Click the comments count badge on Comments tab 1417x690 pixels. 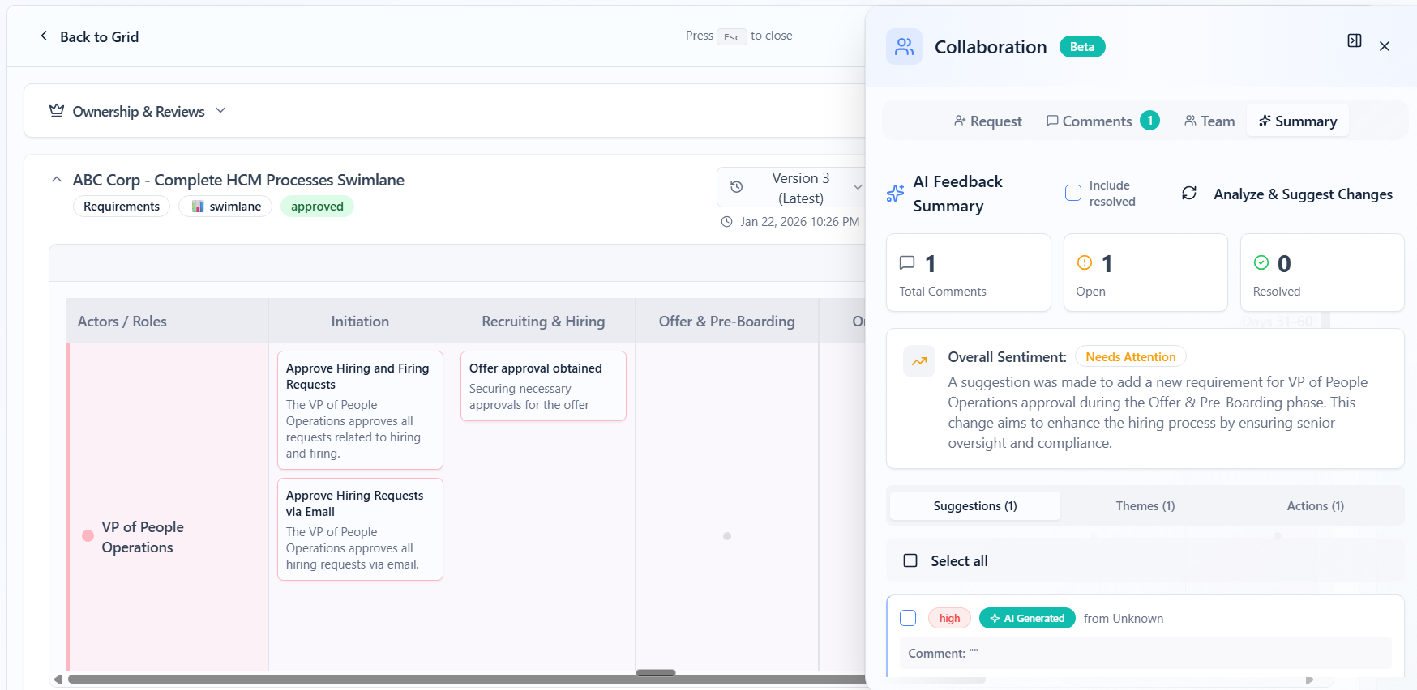pyautogui.click(x=1149, y=121)
